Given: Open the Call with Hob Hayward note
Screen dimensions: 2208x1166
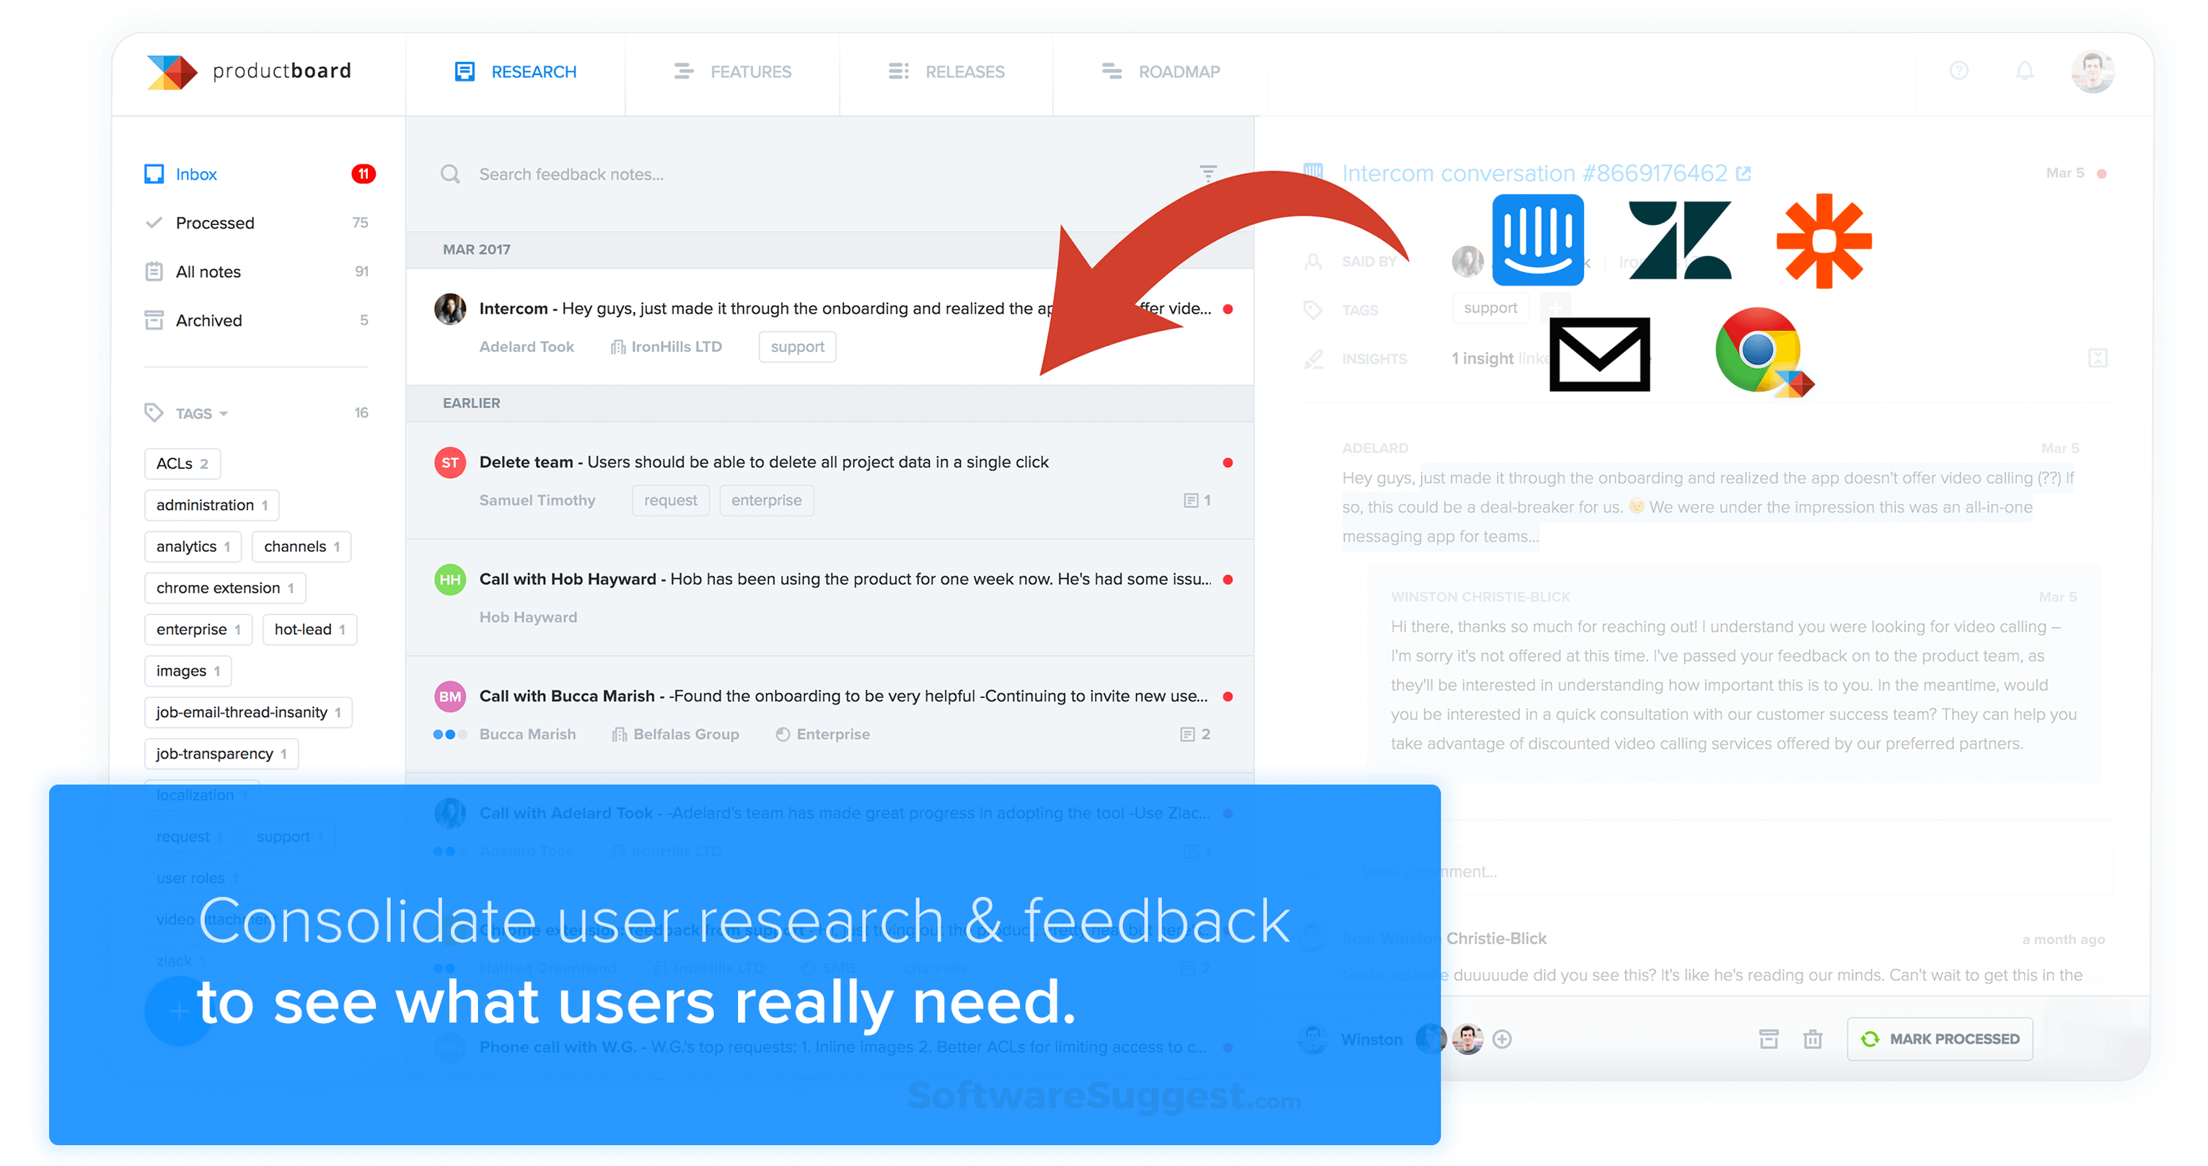Looking at the screenshot, I should [830, 598].
